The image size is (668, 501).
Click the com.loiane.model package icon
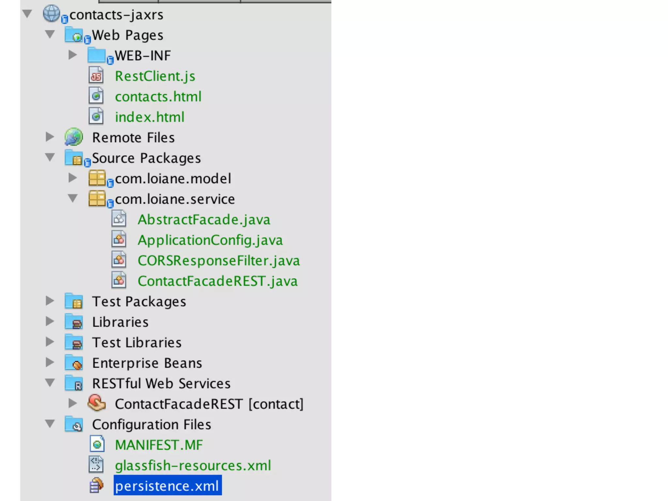pyautogui.click(x=97, y=178)
